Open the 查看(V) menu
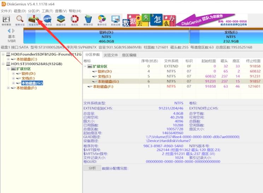263x193 pixels. (x=61, y=11)
